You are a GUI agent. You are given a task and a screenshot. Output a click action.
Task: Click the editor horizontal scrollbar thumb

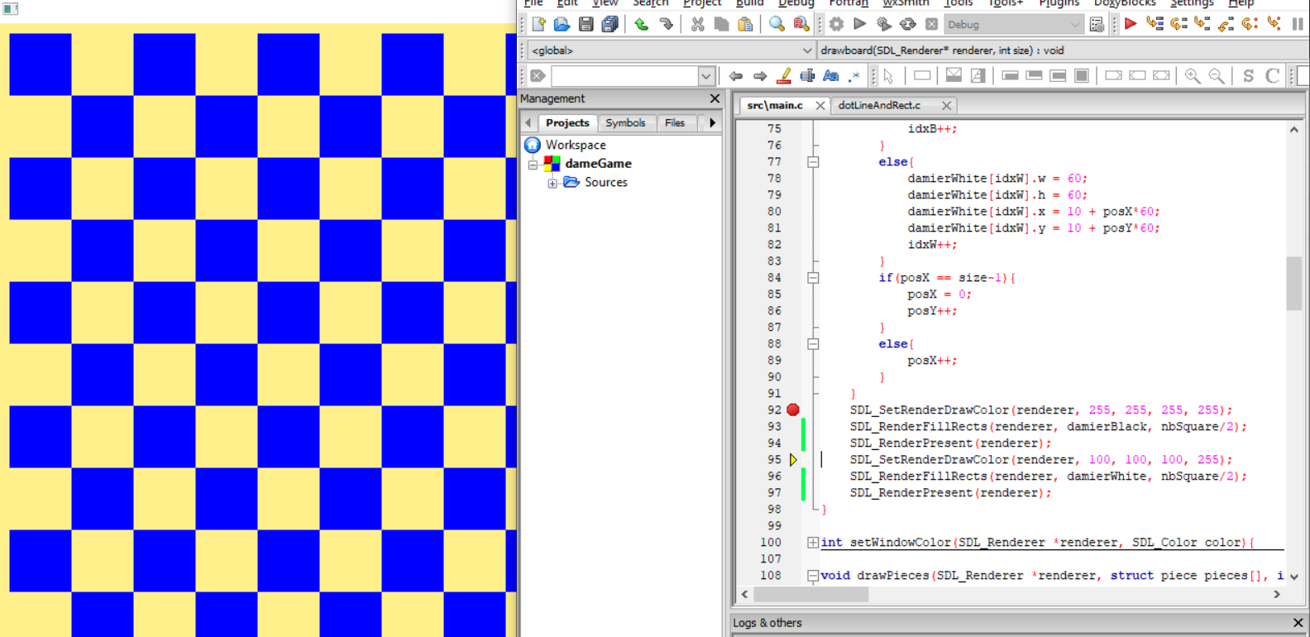point(811,594)
